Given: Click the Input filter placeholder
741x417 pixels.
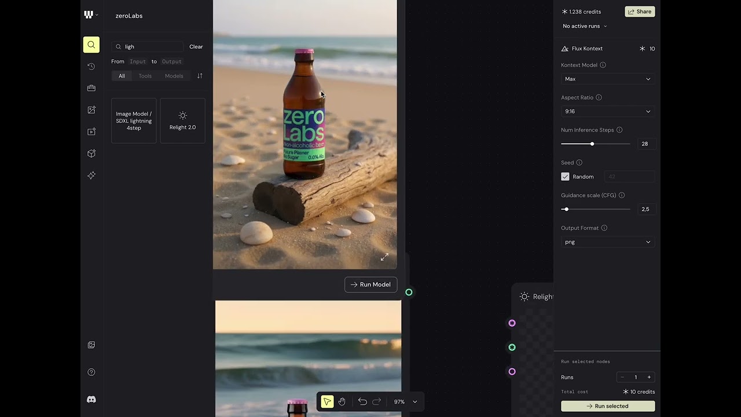Looking at the screenshot, I should [x=138, y=61].
